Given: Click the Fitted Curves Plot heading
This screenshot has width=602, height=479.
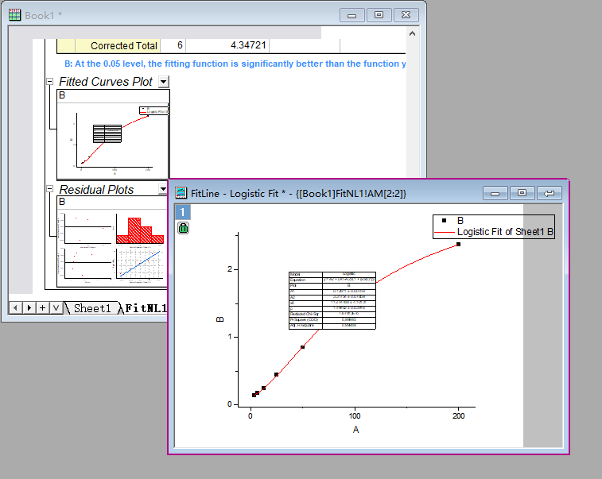Looking at the screenshot, I should tap(106, 81).
